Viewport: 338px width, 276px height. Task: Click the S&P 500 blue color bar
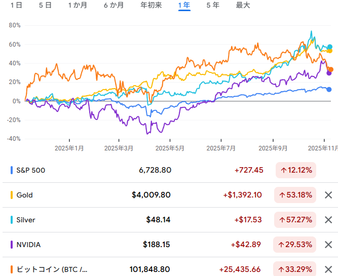[12, 170]
